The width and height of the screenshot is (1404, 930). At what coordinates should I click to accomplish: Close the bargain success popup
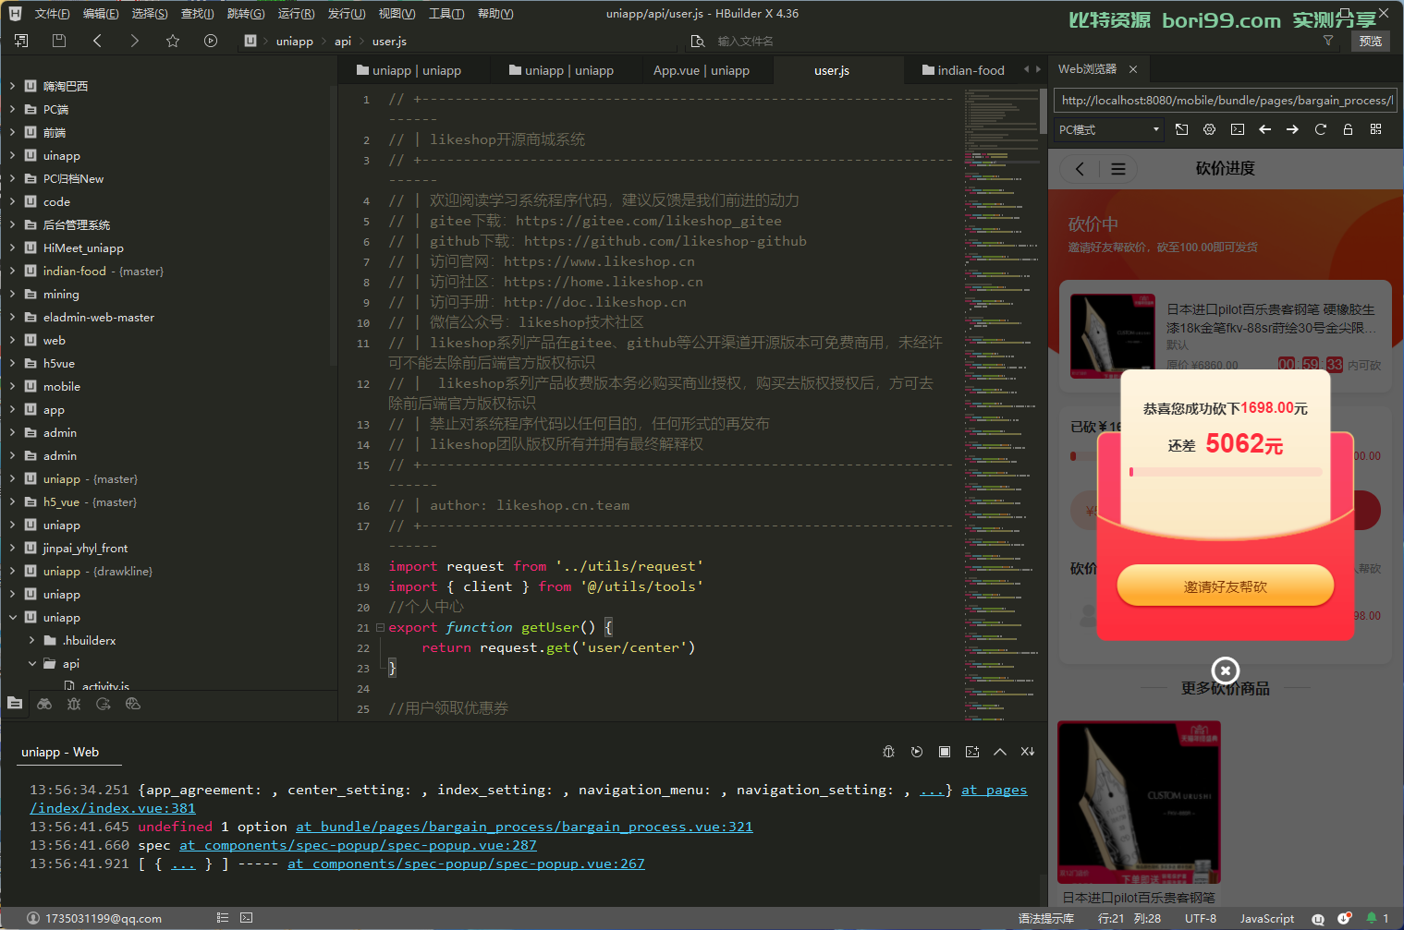coord(1226,670)
